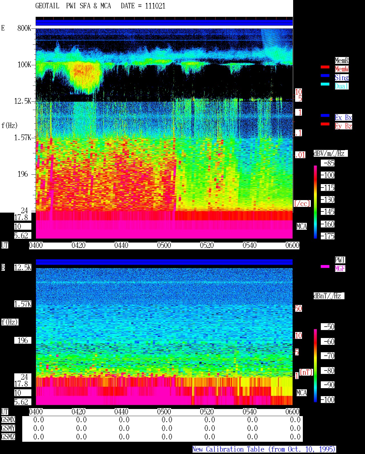
Task: Open the 'New Calibration Table (from Oct. 10, 1995)' note
Action: pos(264,449)
